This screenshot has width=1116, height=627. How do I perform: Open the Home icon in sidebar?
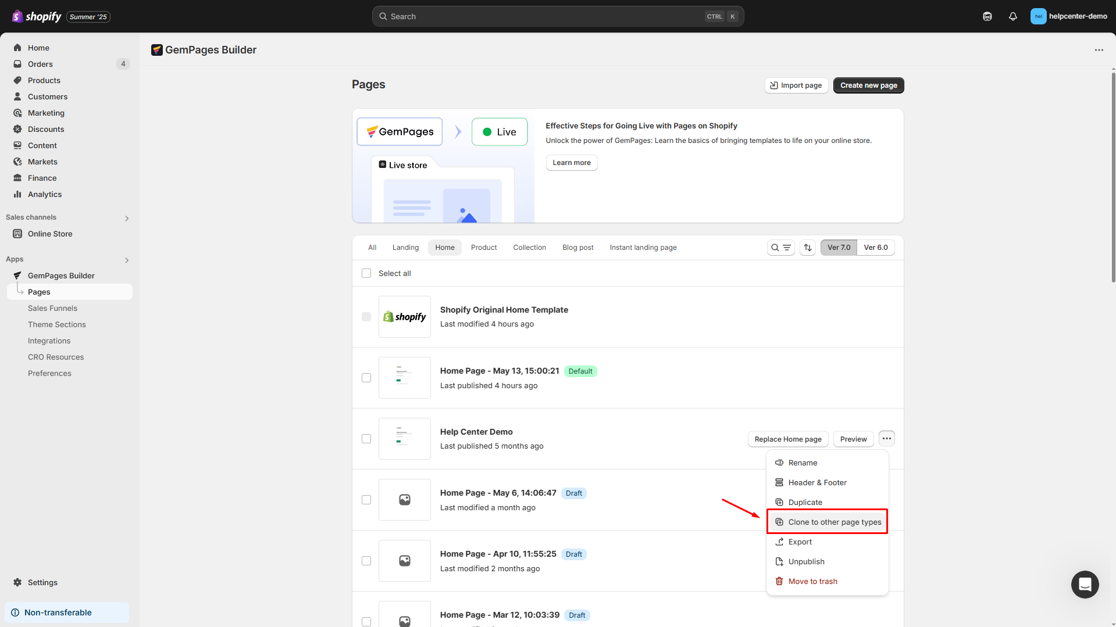(17, 48)
